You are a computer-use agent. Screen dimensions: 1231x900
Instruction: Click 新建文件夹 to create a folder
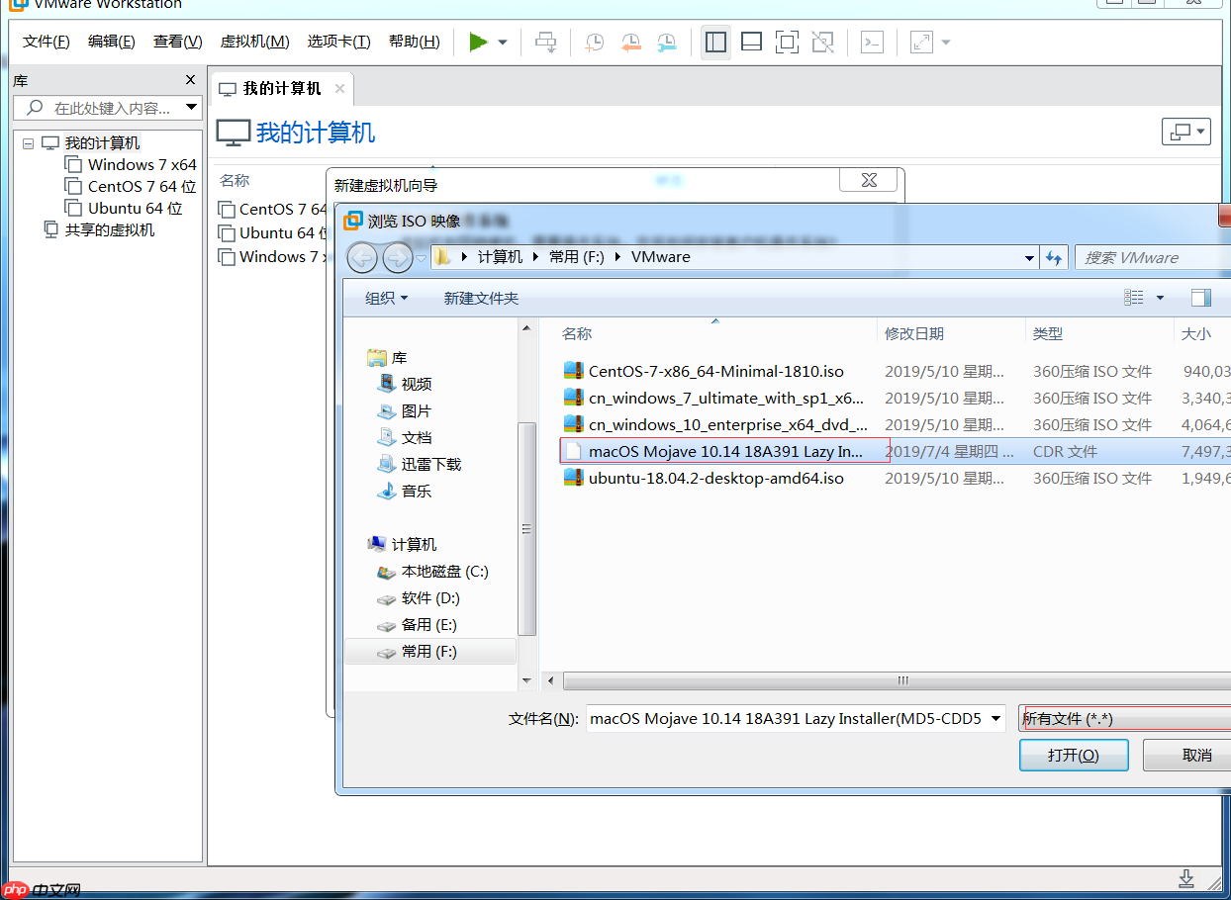click(x=482, y=298)
